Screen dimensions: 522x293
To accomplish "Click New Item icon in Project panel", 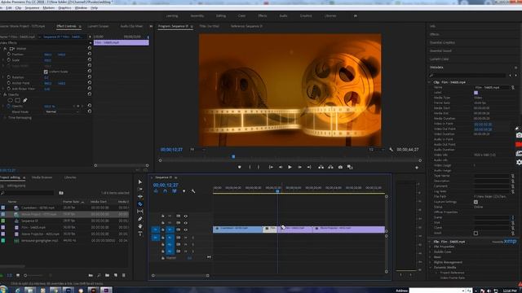I will tap(116, 275).
